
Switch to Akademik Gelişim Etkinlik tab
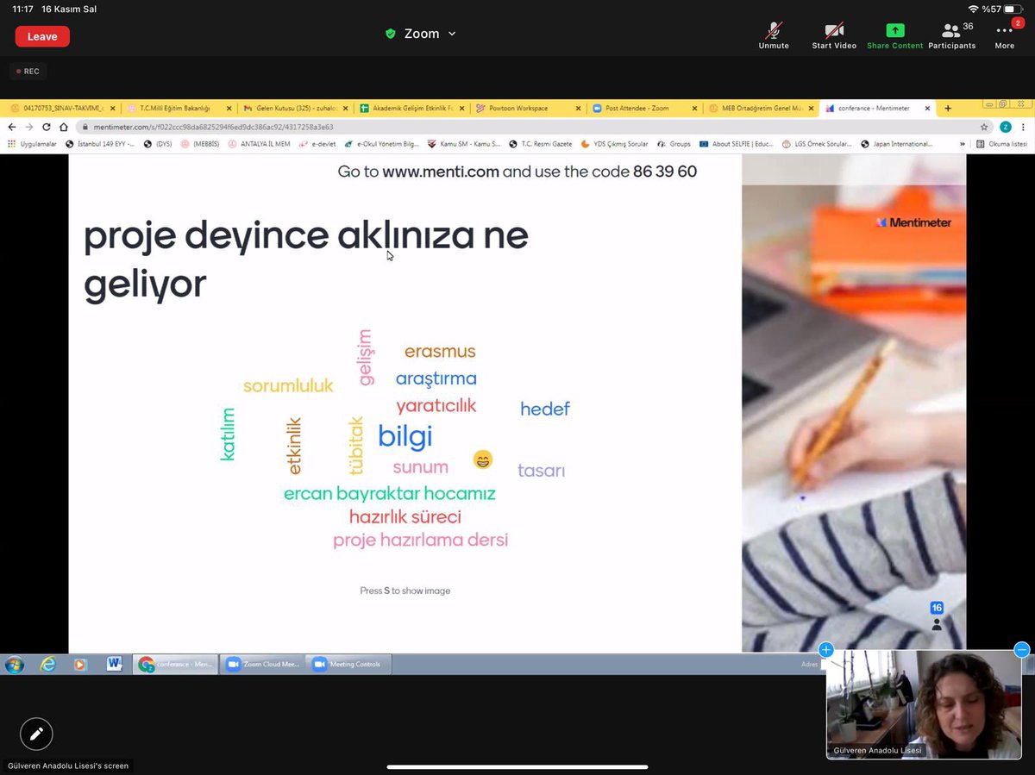[411, 109]
